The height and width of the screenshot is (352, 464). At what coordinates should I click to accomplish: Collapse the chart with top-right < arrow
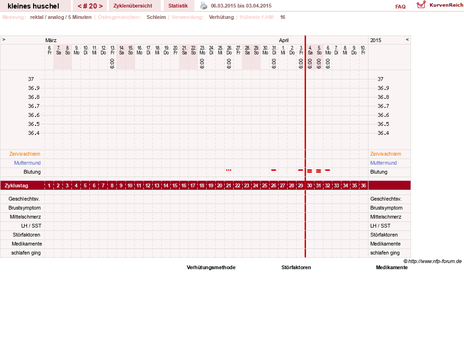(x=407, y=39)
